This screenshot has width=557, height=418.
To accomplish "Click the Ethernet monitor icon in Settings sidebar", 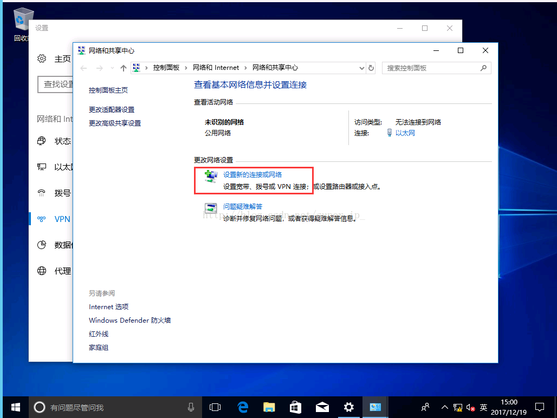I will (x=42, y=167).
